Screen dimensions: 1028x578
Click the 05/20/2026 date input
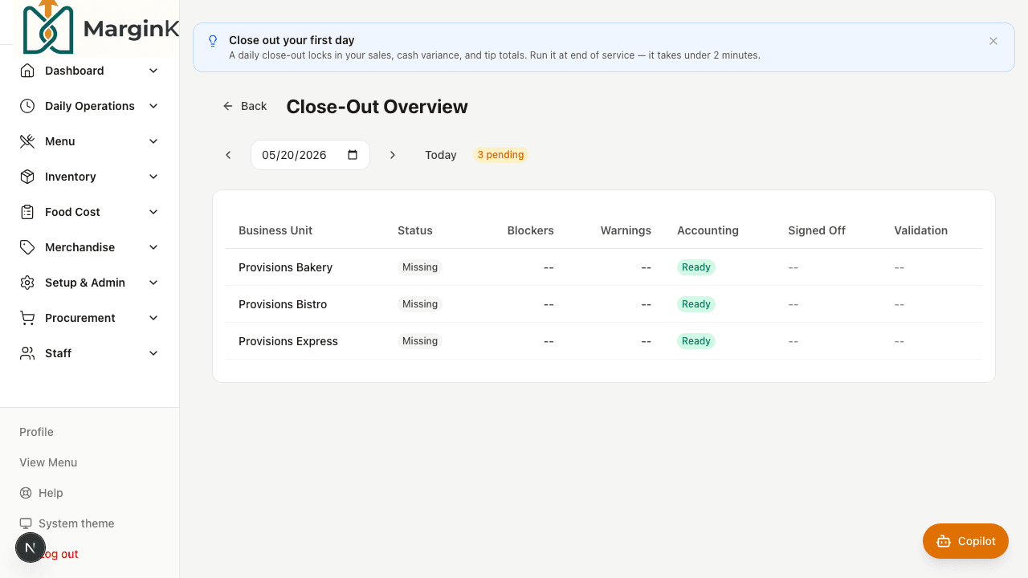tap(310, 155)
